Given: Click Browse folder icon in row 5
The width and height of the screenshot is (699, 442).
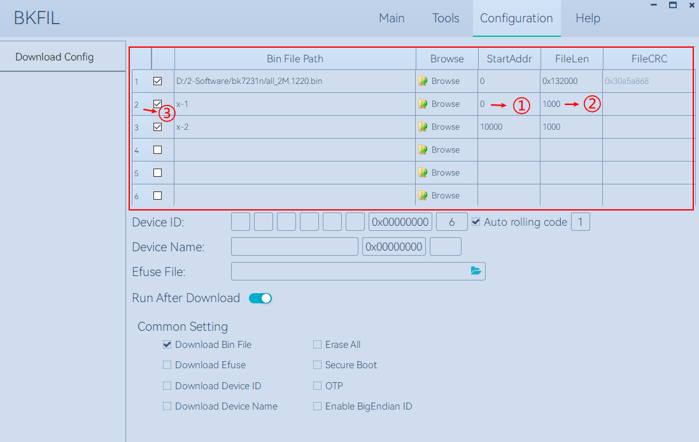Looking at the screenshot, I should pyautogui.click(x=423, y=173).
